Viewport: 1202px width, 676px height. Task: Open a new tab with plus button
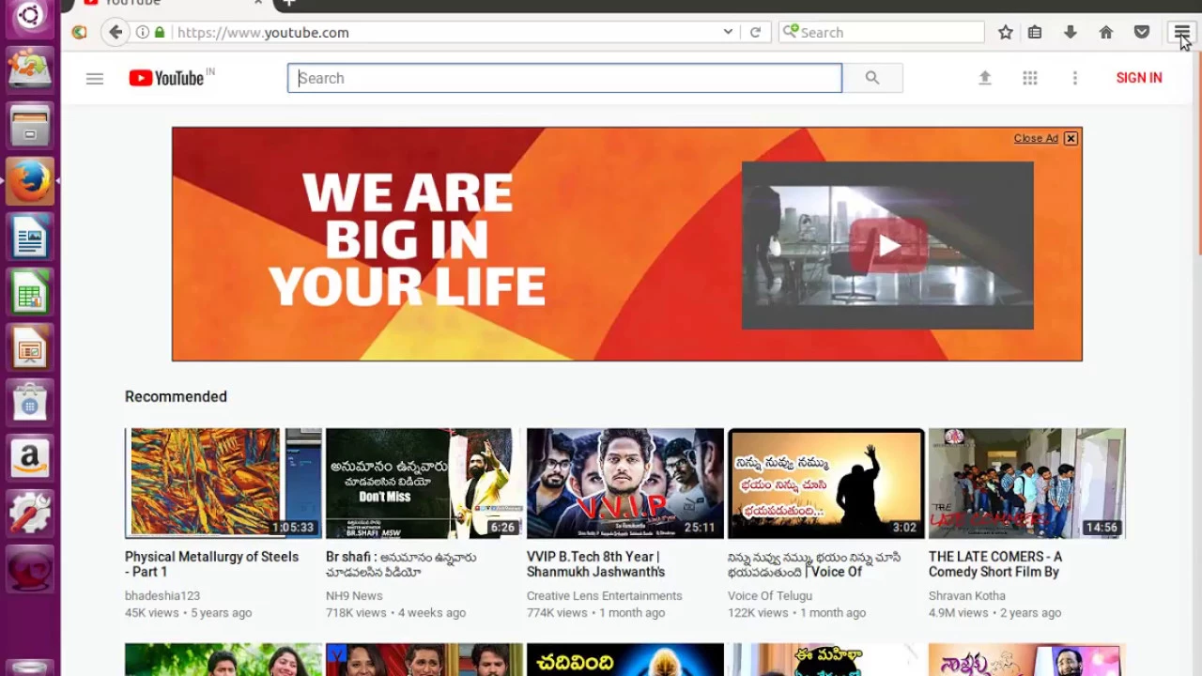point(289,3)
